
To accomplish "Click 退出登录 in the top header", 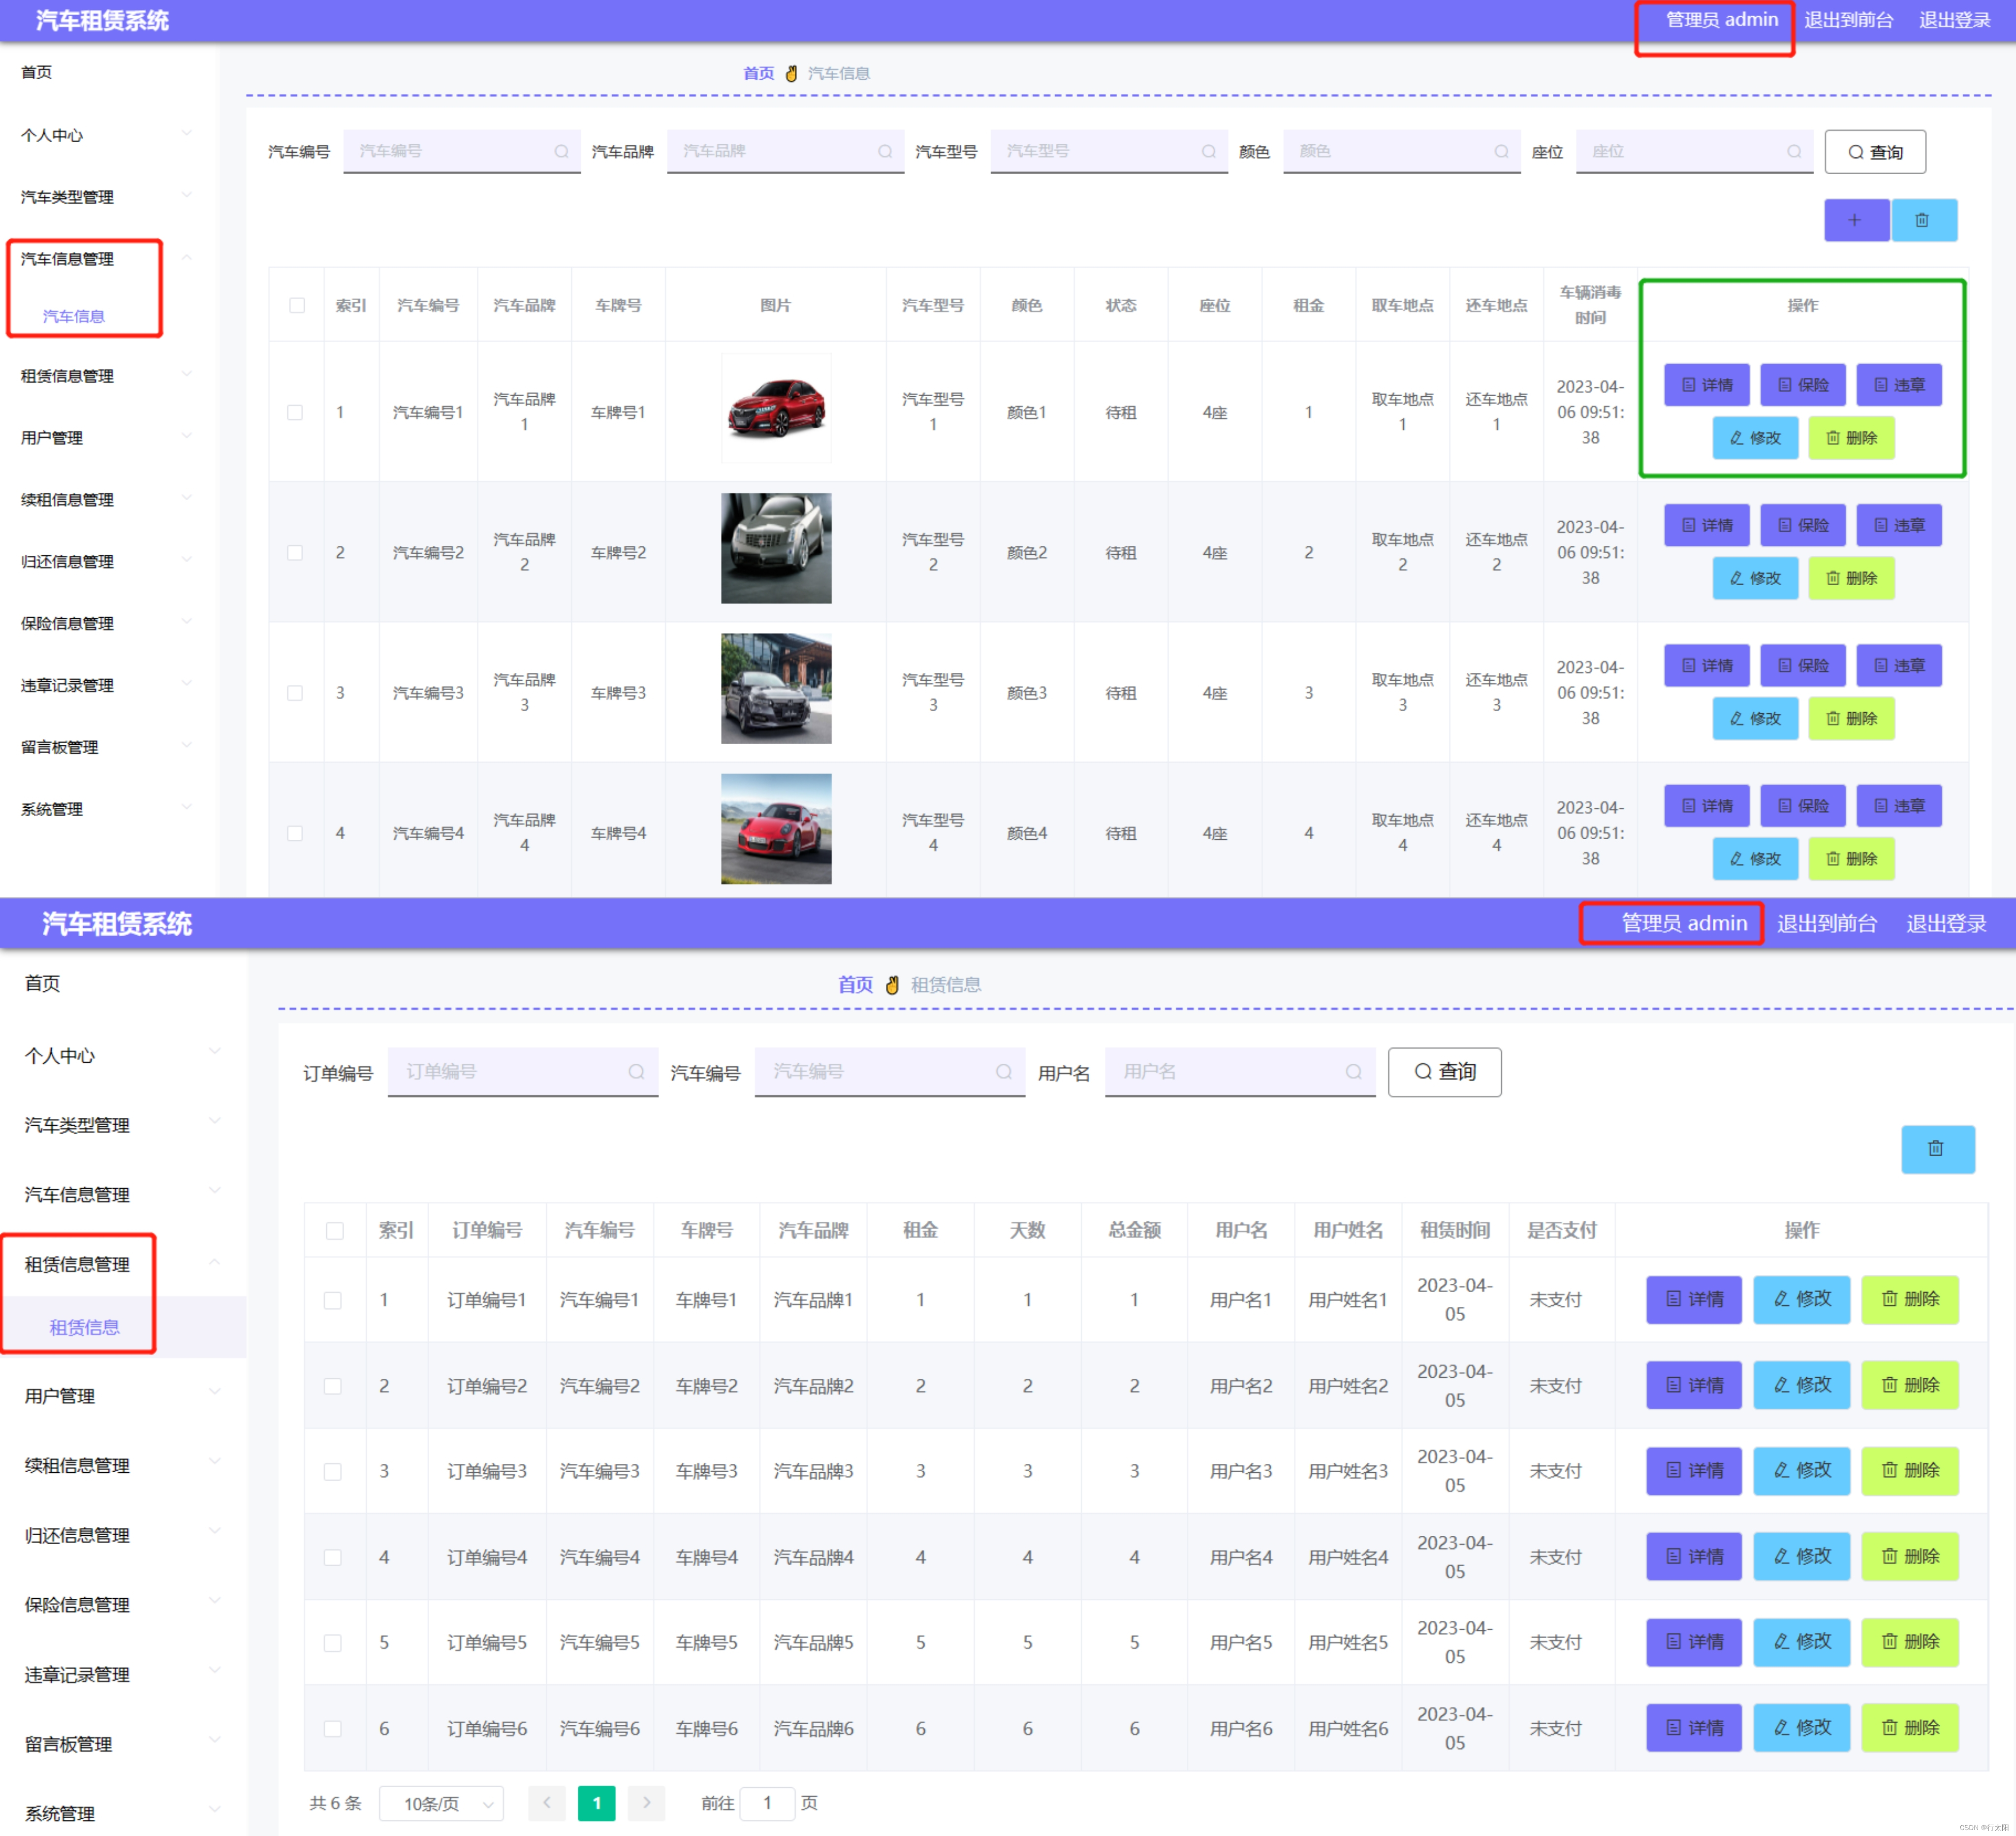I will click(1954, 20).
